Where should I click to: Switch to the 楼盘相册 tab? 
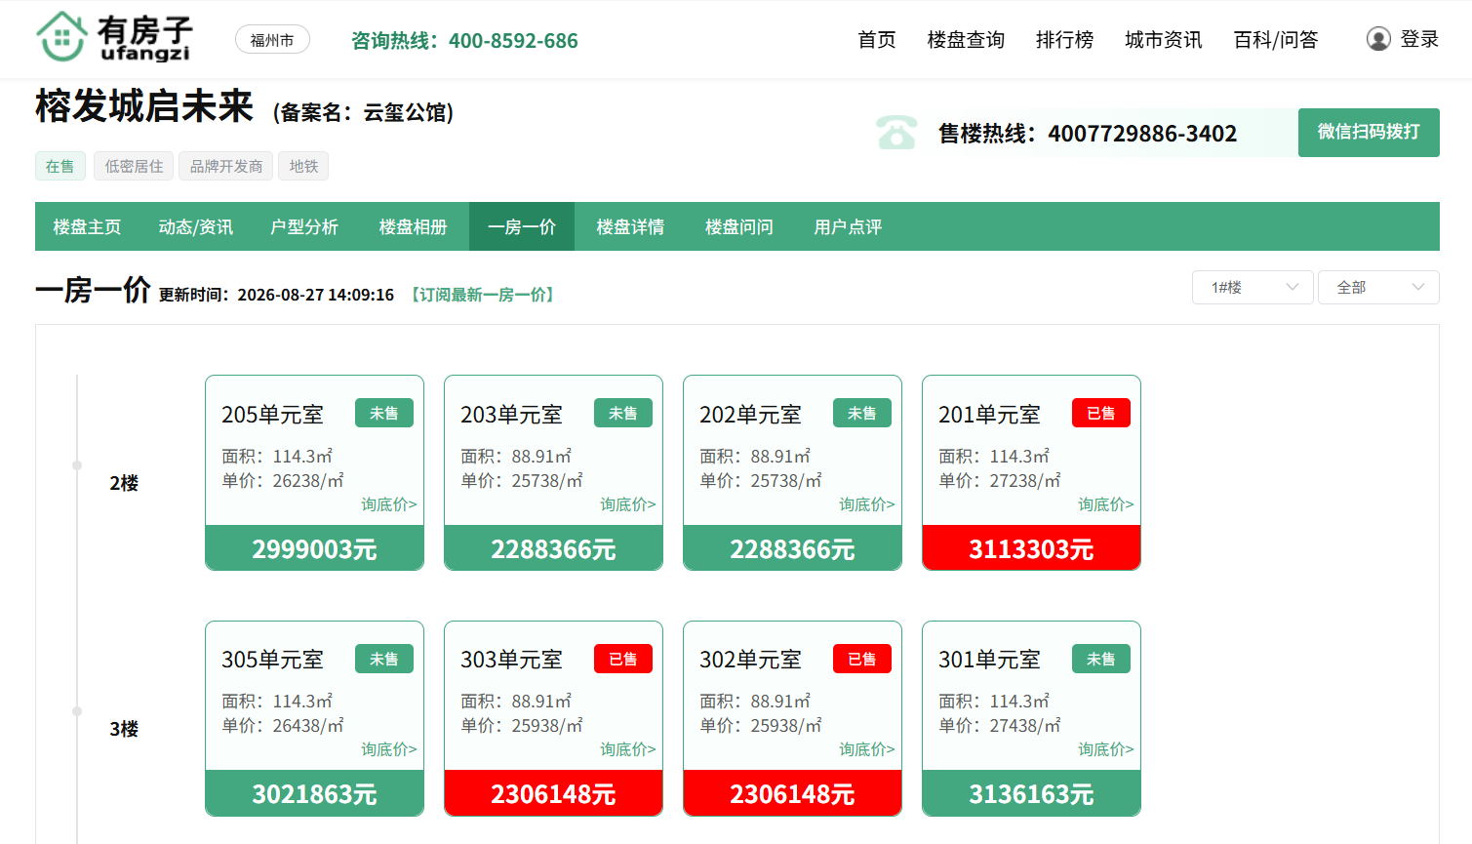414,226
